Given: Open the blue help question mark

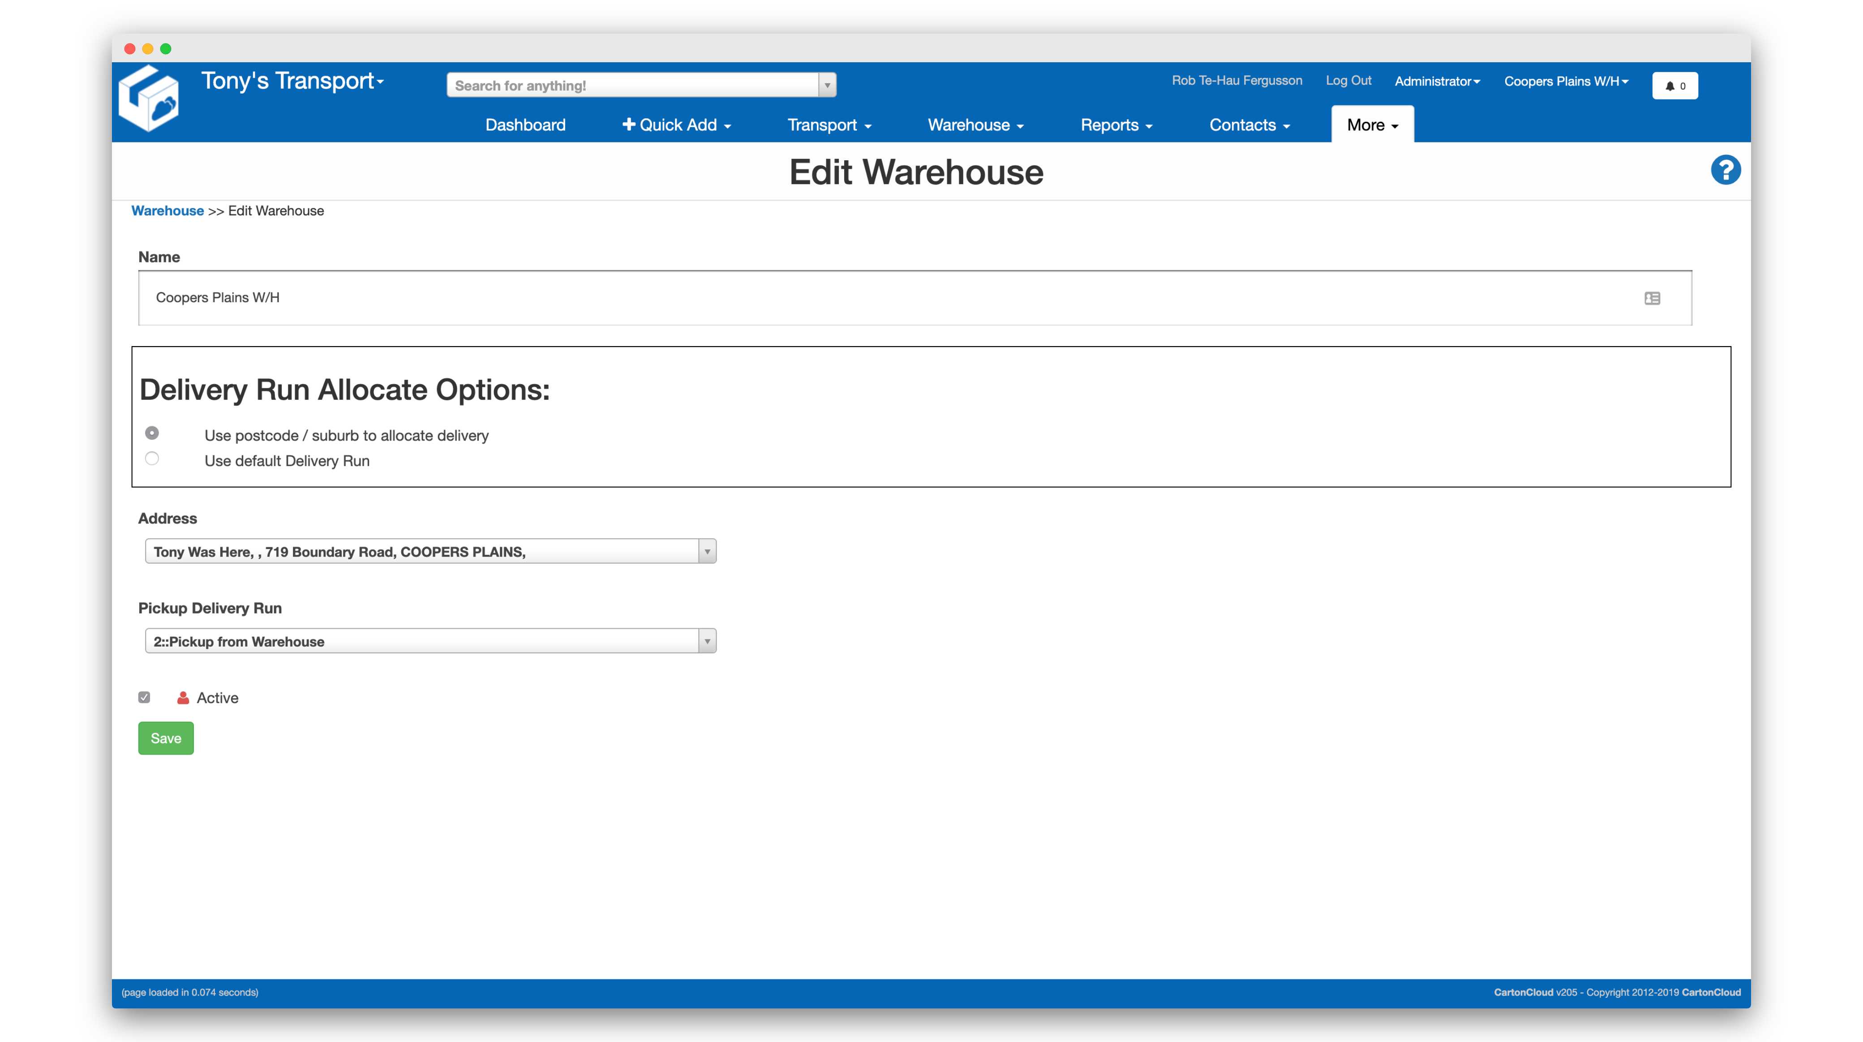Looking at the screenshot, I should coord(1725,171).
